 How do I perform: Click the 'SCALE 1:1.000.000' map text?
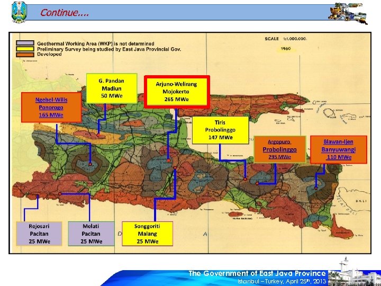[286, 39]
